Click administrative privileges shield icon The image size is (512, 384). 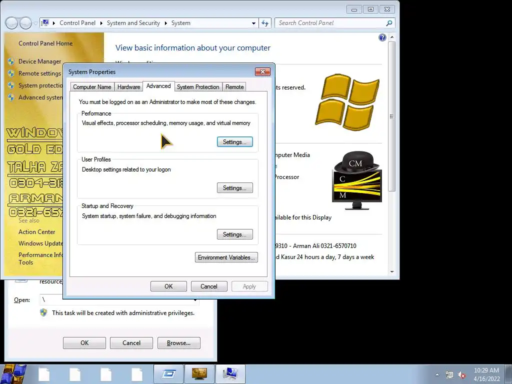(43, 312)
